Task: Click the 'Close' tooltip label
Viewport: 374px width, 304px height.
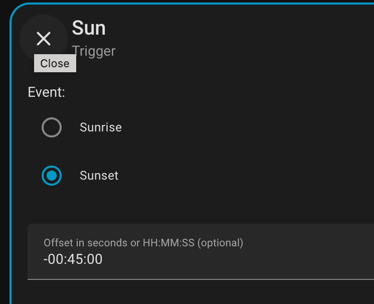Action: tap(55, 64)
